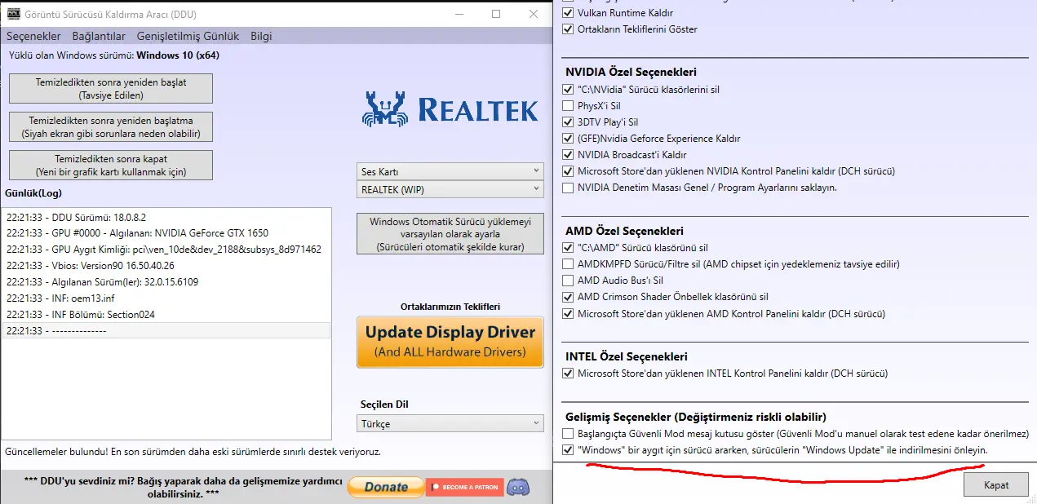
Task: Open the REALTEK (WIP) vendor dropdown
Action: tap(450, 189)
